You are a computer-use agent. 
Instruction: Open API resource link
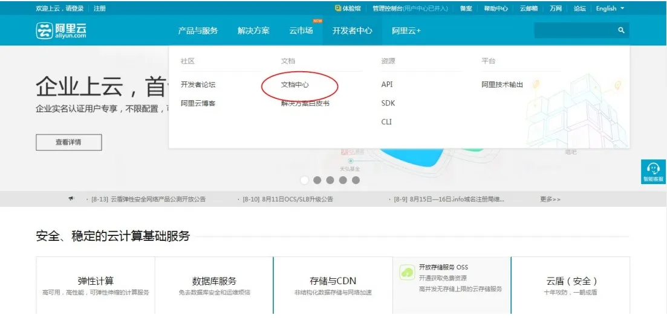pyautogui.click(x=387, y=84)
